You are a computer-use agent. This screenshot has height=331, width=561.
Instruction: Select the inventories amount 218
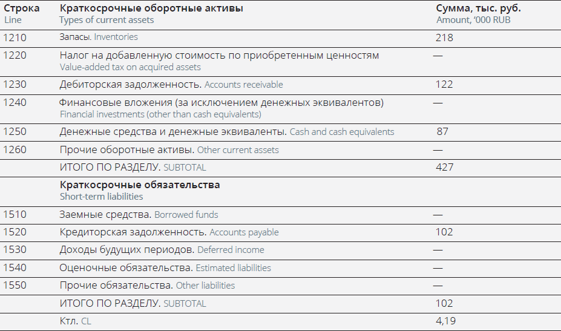tap(444, 38)
